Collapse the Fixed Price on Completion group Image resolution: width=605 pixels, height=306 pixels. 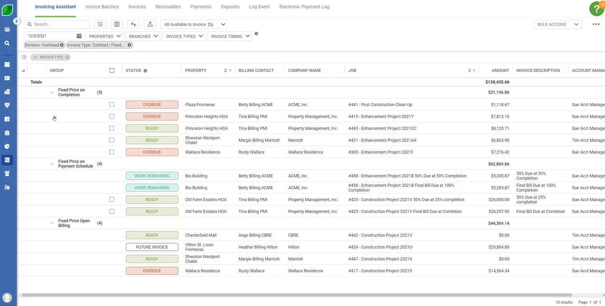[x=52, y=92]
